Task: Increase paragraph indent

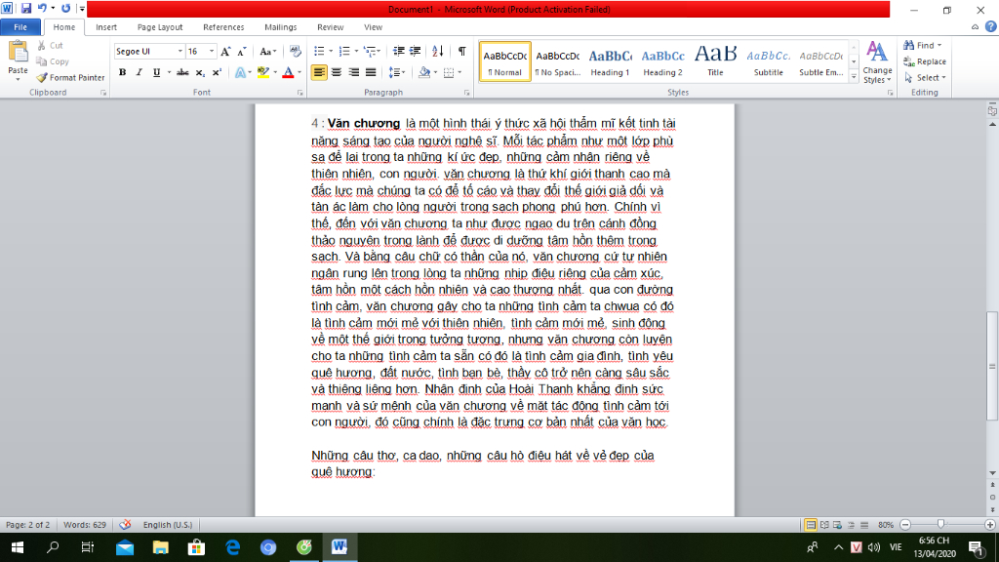Action: (x=415, y=52)
